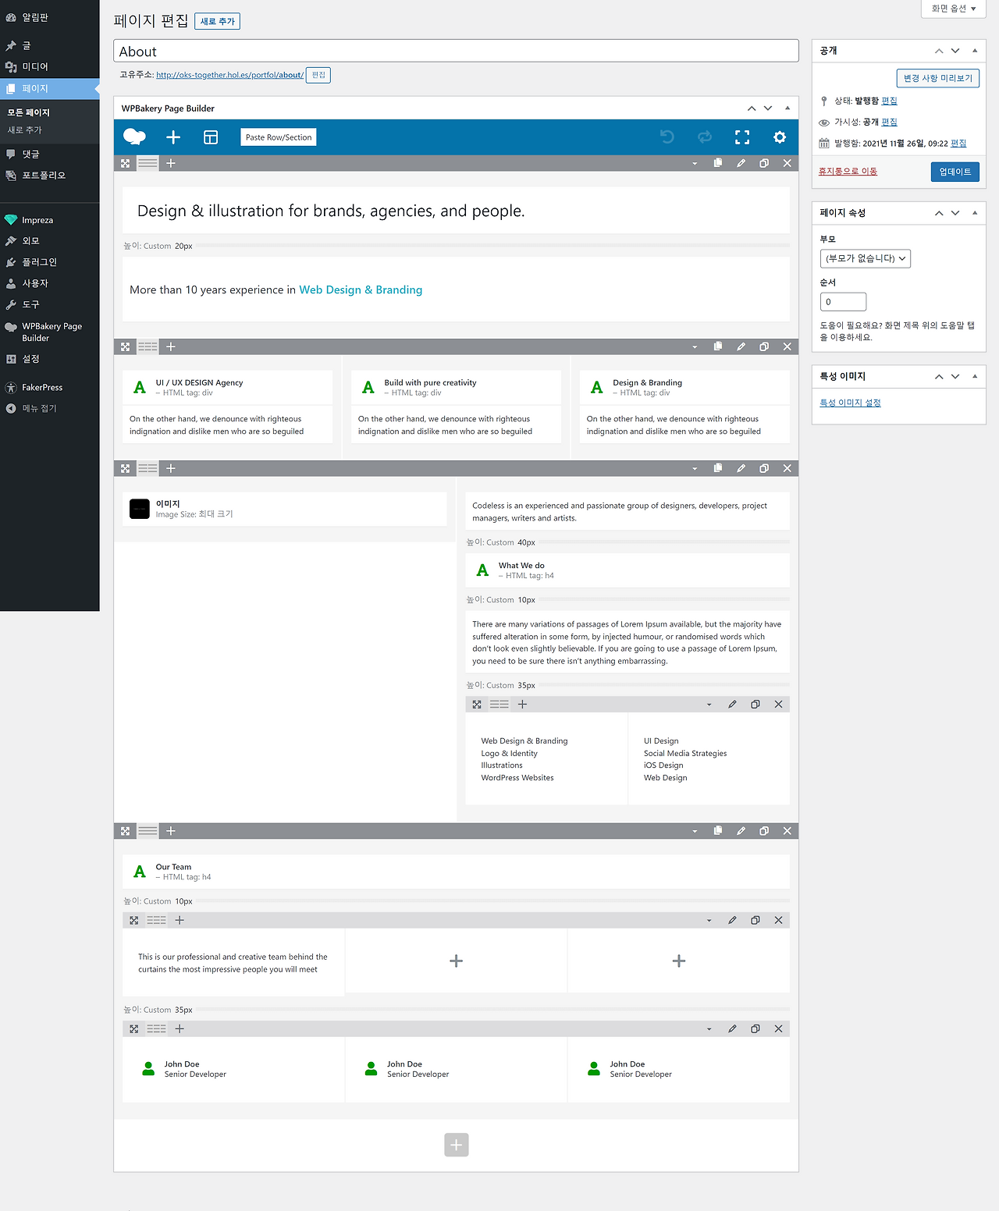Open the page permalink URL
Screen dimensions: 999x1211
click(229, 75)
